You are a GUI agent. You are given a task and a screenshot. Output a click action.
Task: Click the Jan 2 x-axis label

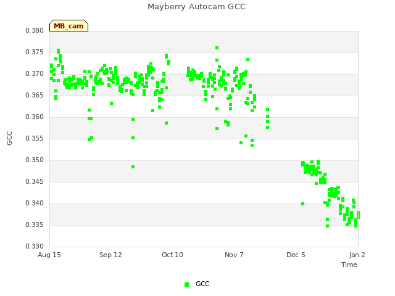(357, 255)
